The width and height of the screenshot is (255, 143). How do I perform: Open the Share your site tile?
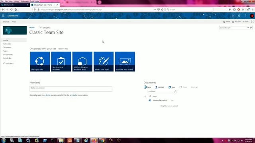coord(40,62)
